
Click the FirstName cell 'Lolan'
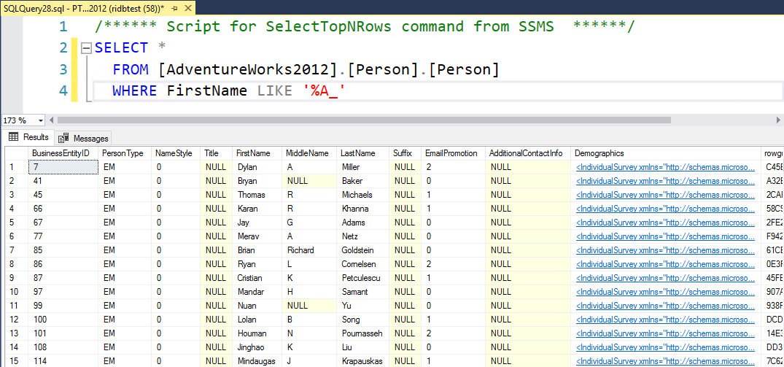click(257, 320)
